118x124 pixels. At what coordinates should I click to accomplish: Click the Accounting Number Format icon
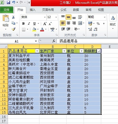(x=90, y=24)
